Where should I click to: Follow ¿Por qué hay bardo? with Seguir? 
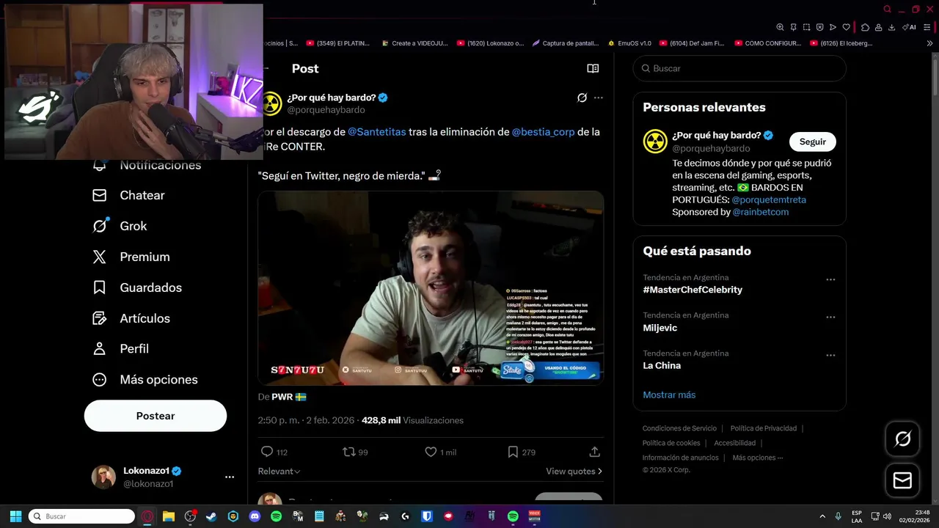812,142
